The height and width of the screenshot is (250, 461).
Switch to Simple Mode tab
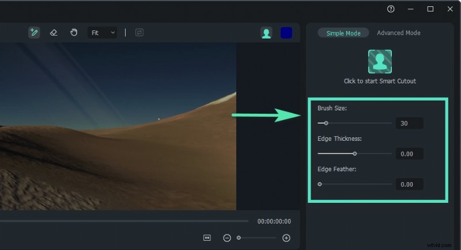[x=343, y=33]
